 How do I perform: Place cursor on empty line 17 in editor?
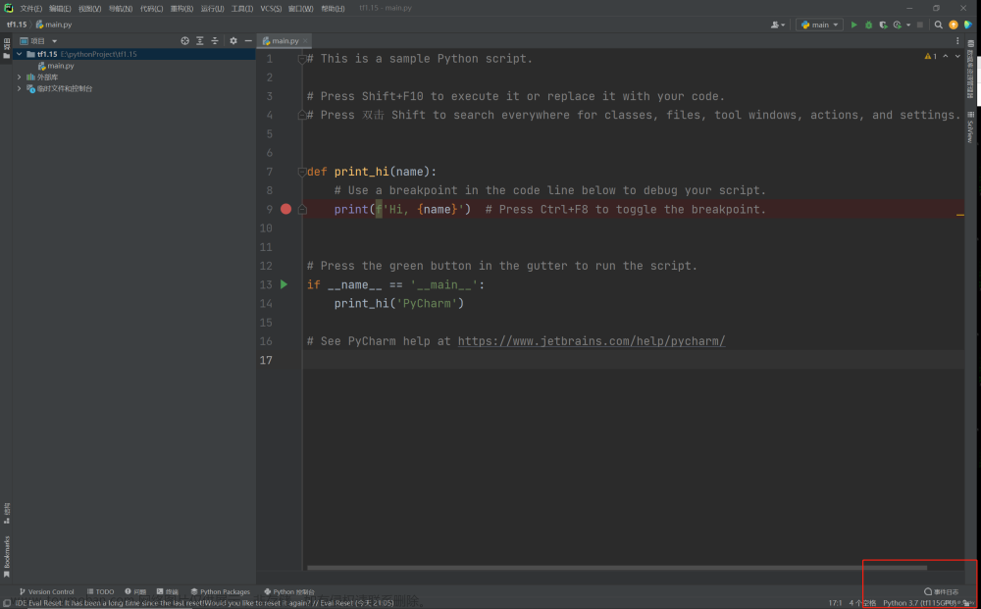click(632, 360)
